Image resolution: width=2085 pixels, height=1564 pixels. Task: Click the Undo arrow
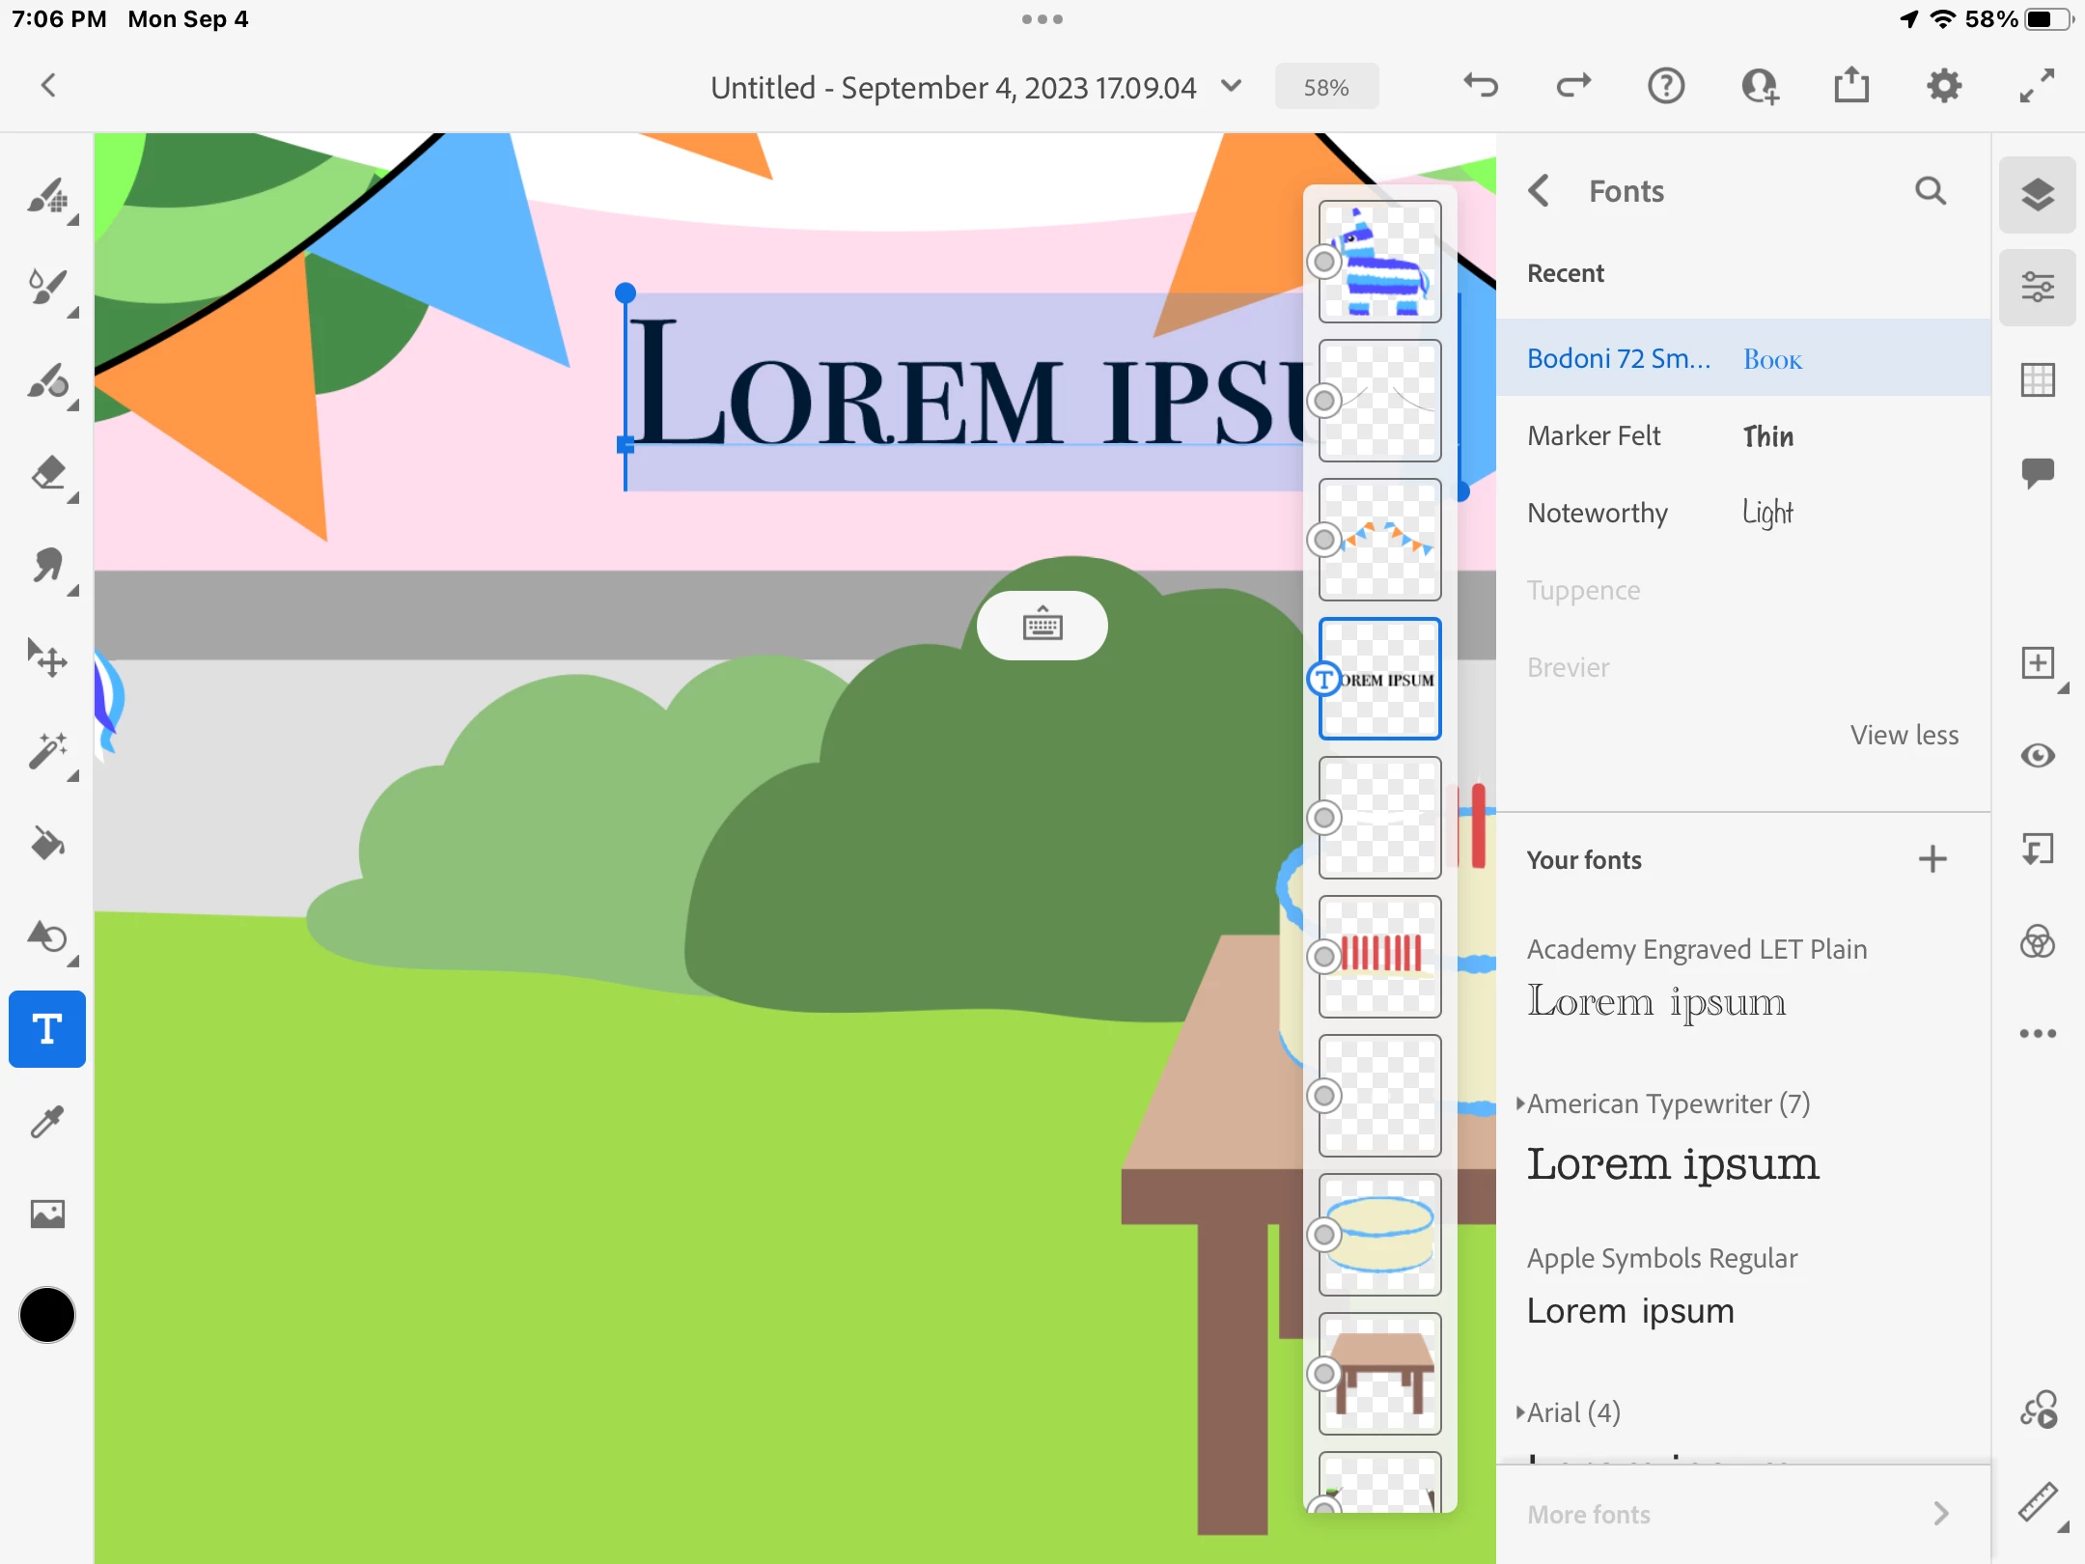(1481, 87)
